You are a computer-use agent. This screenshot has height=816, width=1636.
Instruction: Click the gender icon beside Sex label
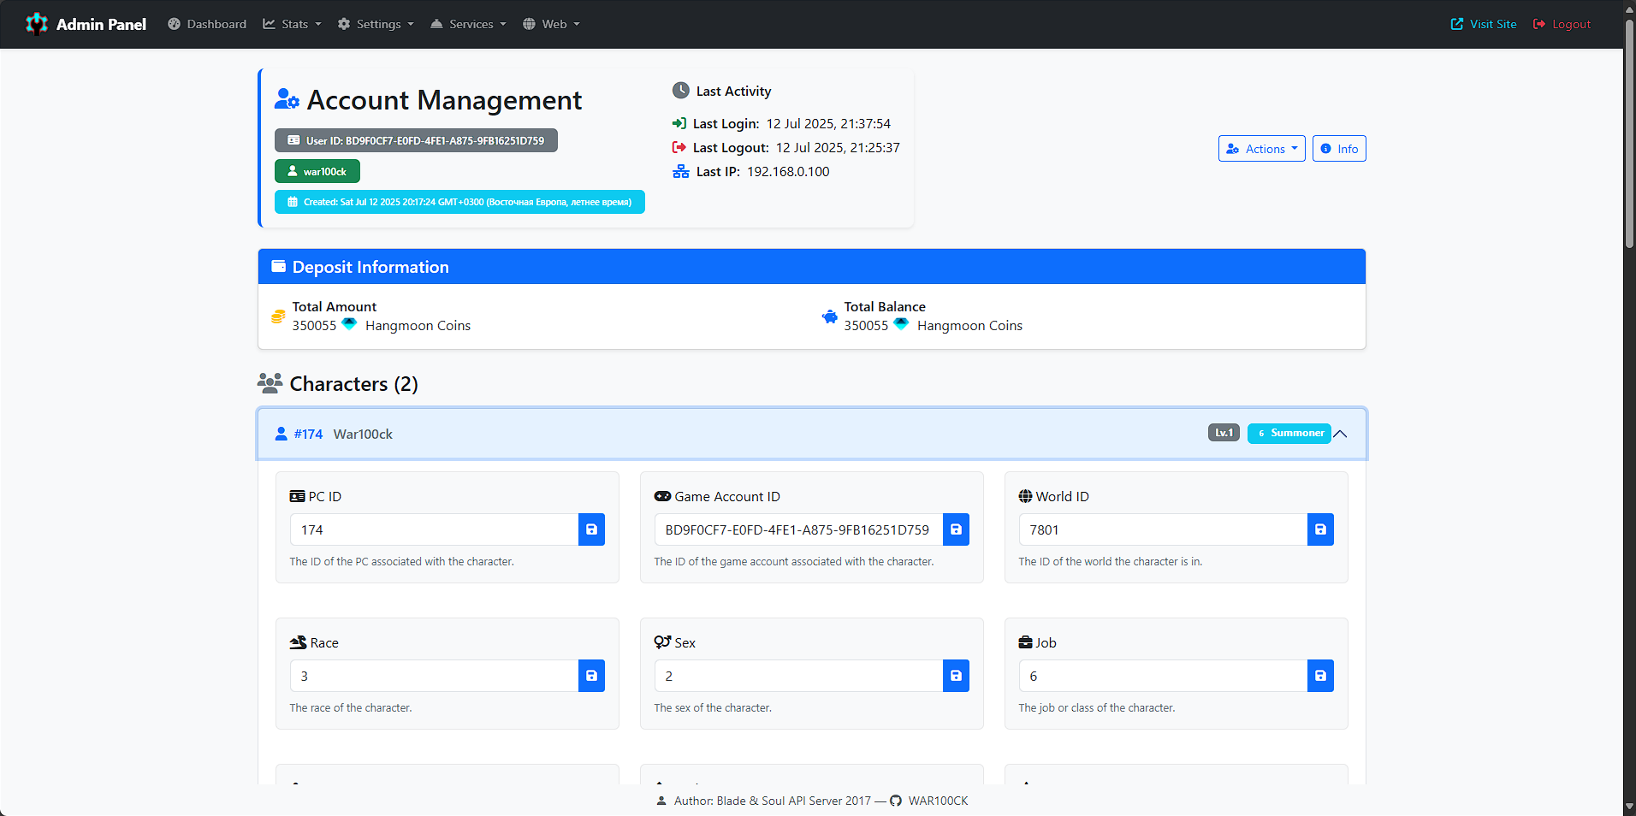(662, 642)
